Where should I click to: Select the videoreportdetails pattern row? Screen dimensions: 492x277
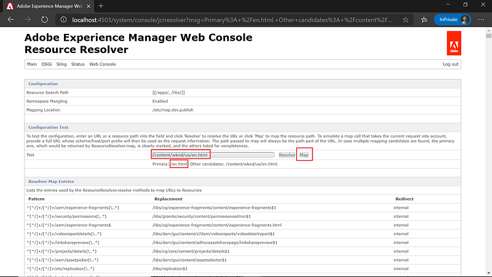coord(242,234)
